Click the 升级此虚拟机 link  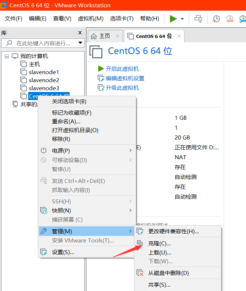pos(122,88)
